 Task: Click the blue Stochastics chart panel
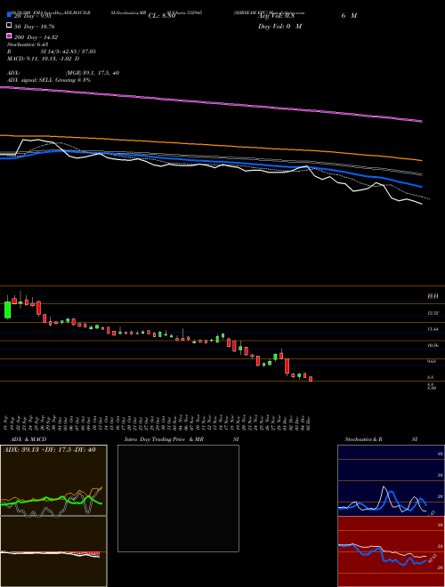(x=391, y=480)
